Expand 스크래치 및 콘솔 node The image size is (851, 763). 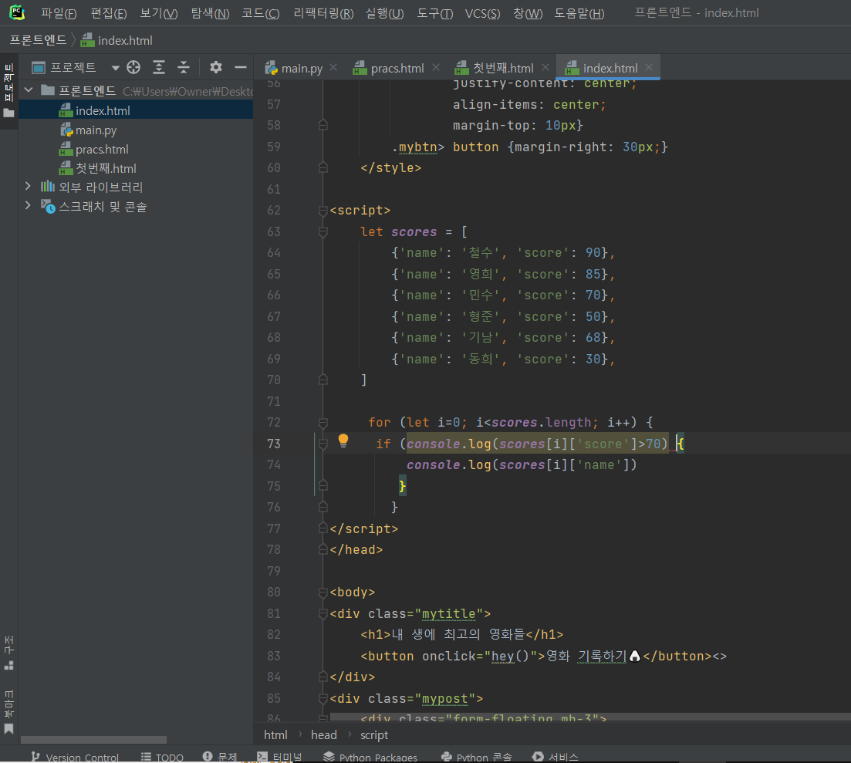point(29,206)
